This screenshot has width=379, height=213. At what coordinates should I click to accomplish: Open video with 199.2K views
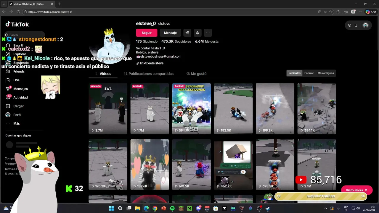tap(275, 109)
